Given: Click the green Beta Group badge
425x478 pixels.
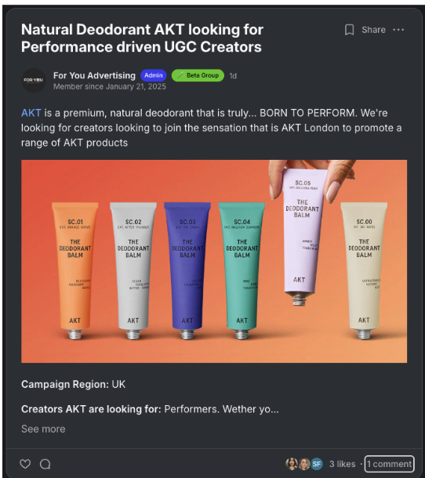Looking at the screenshot, I should click(x=198, y=75).
